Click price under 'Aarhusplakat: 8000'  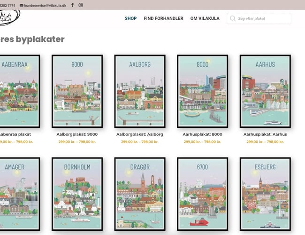(202, 141)
